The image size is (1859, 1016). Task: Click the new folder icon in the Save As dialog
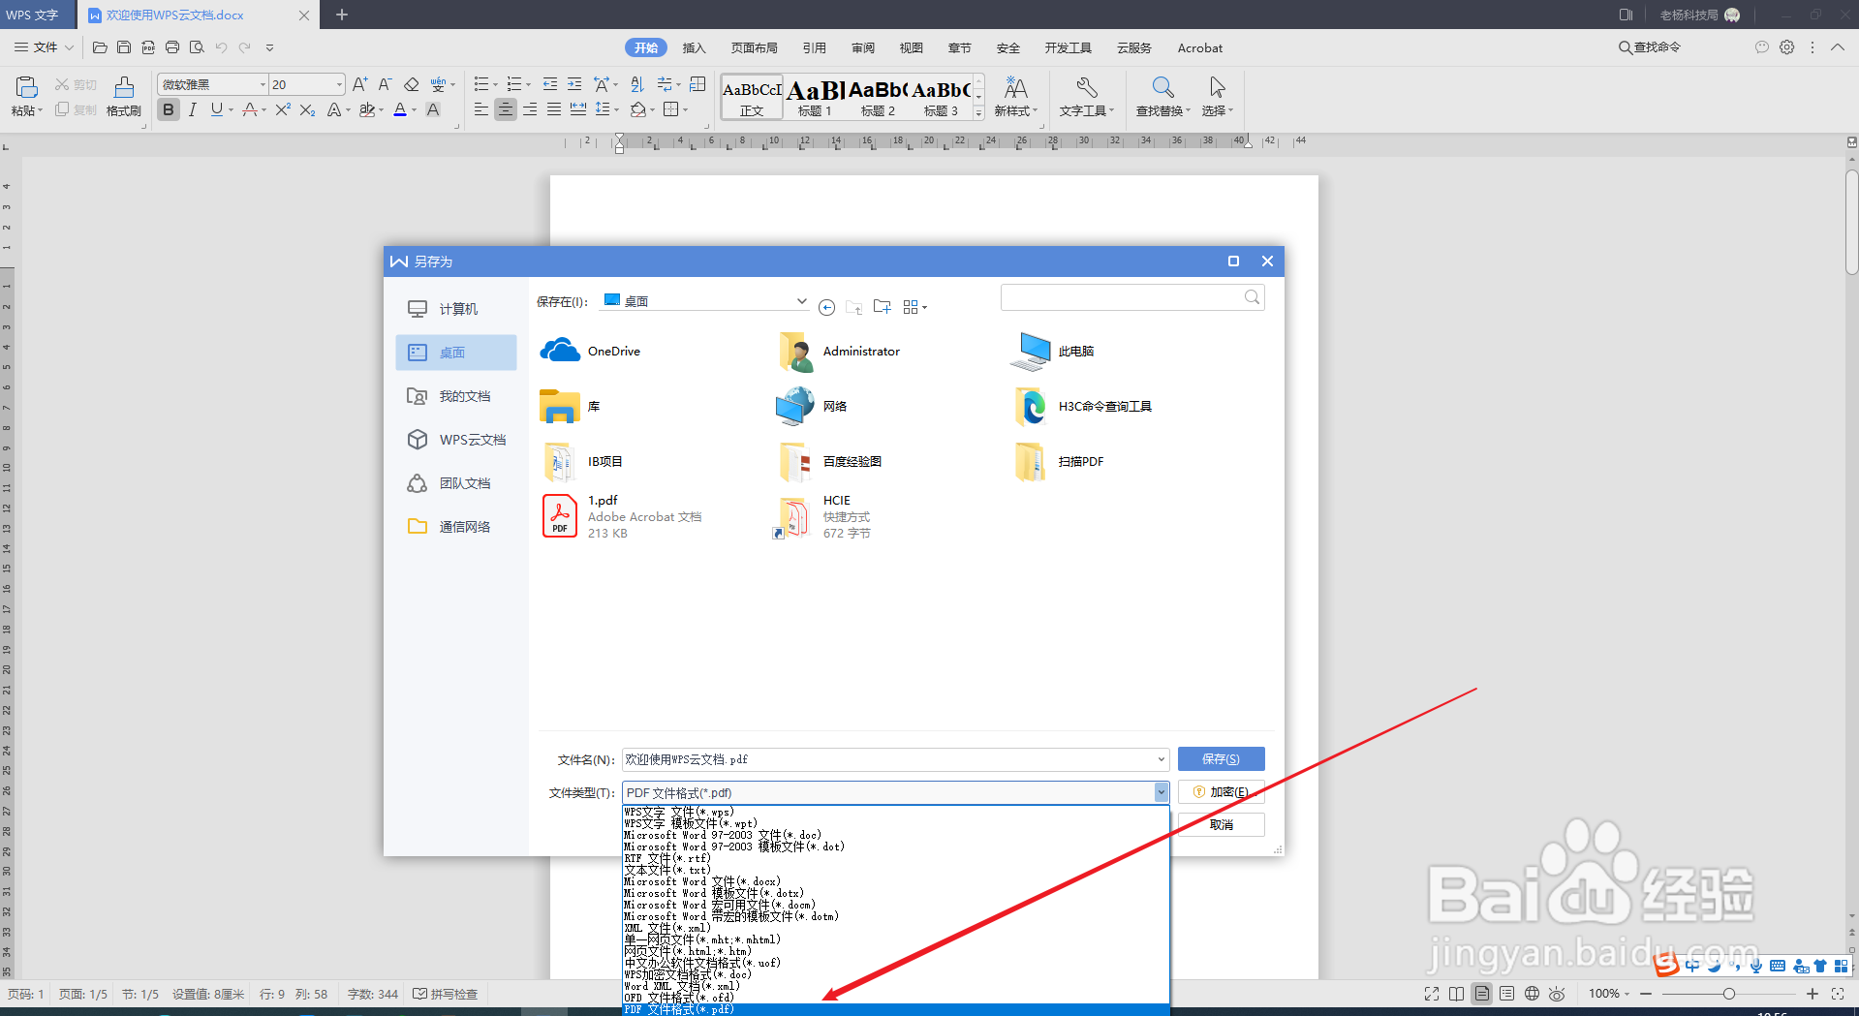[882, 307]
